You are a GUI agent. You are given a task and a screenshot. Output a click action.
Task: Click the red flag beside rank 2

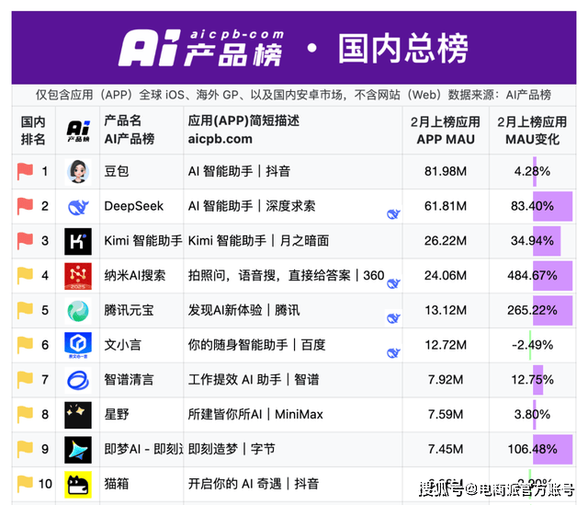(25, 206)
